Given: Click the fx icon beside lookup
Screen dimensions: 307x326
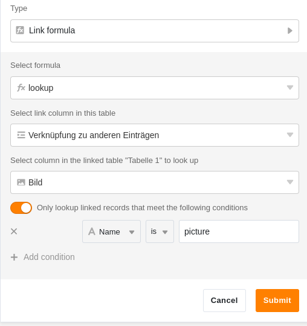Looking at the screenshot, I should click(21, 88).
